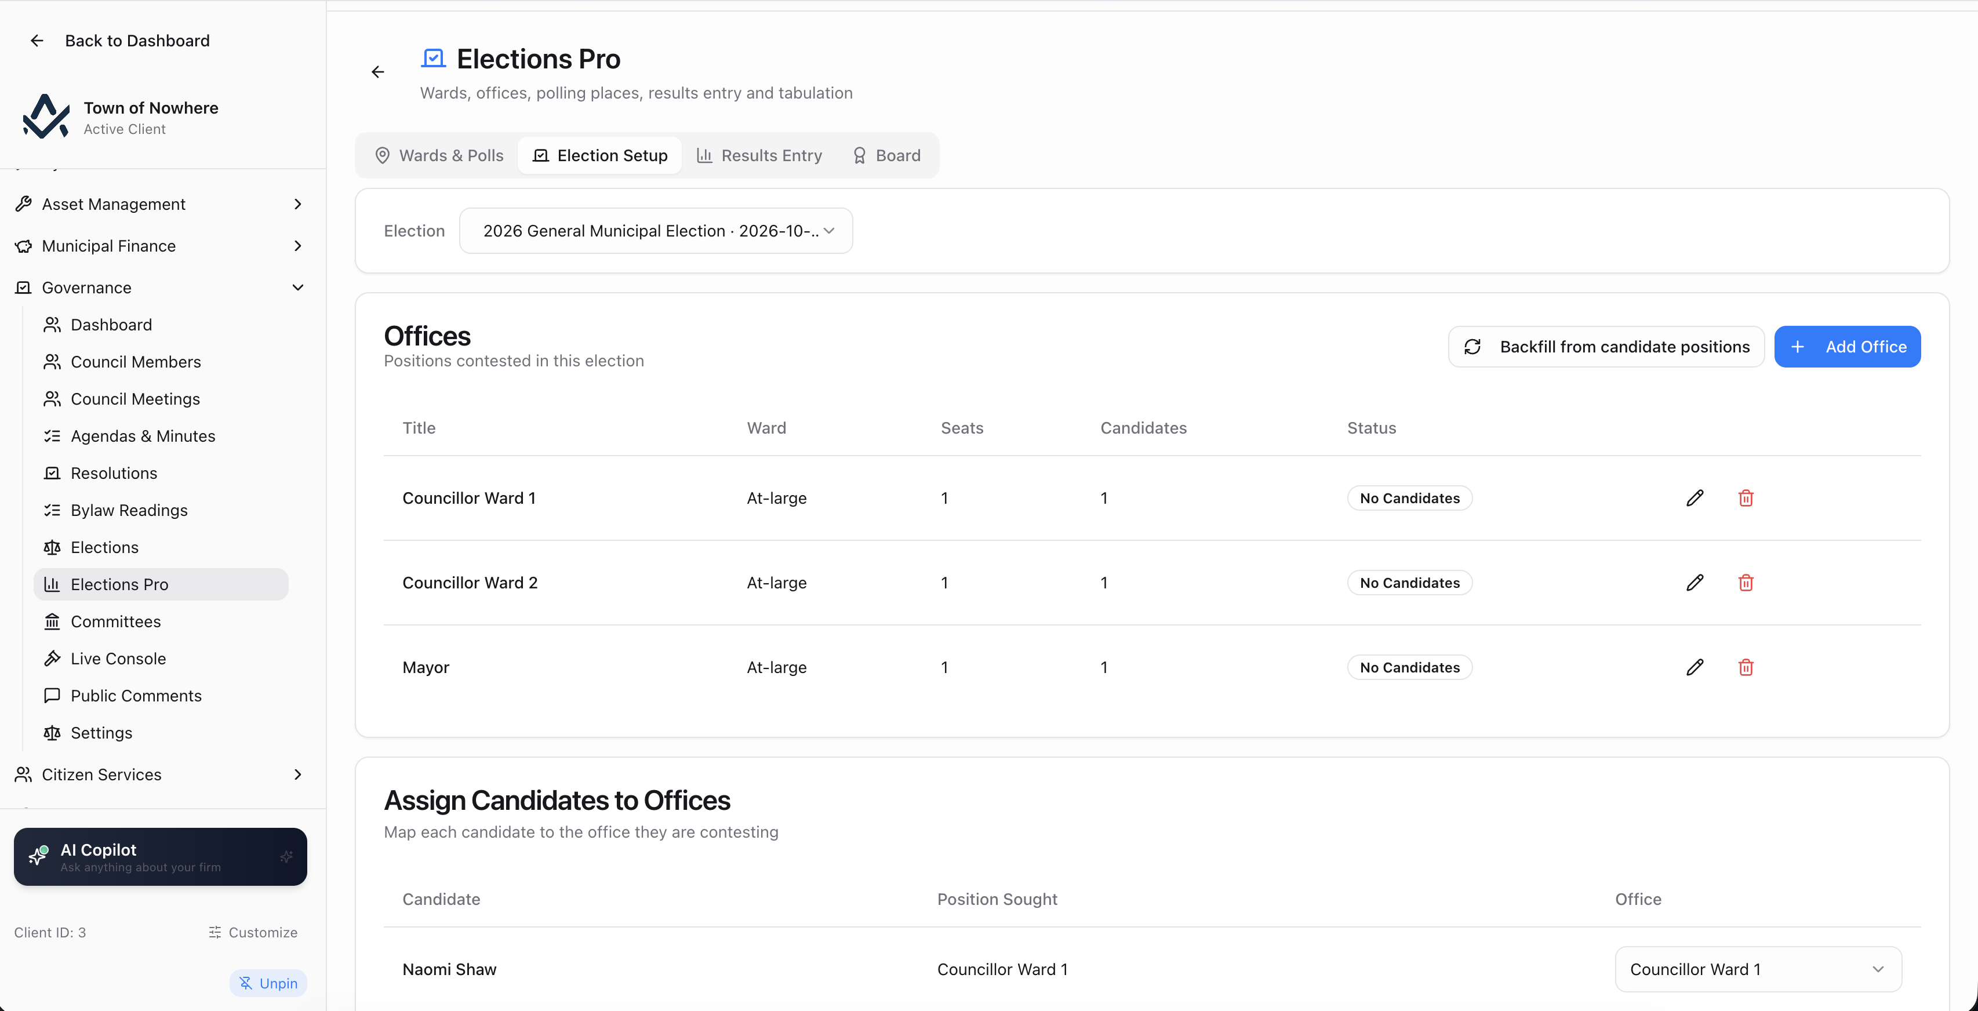Open Elections sidebar item
This screenshot has width=1978, height=1011.
coord(161,547)
